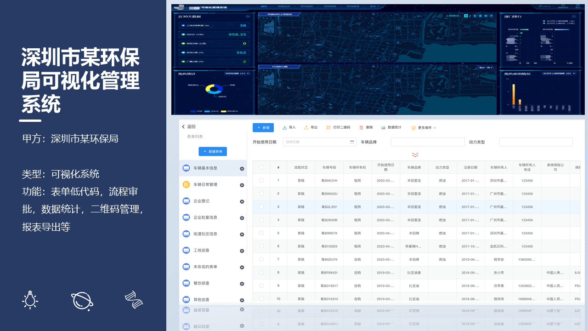This screenshot has height=331, width=588.
Task: Select 车辆基本信息 form in the sidebar
Action: 213,168
